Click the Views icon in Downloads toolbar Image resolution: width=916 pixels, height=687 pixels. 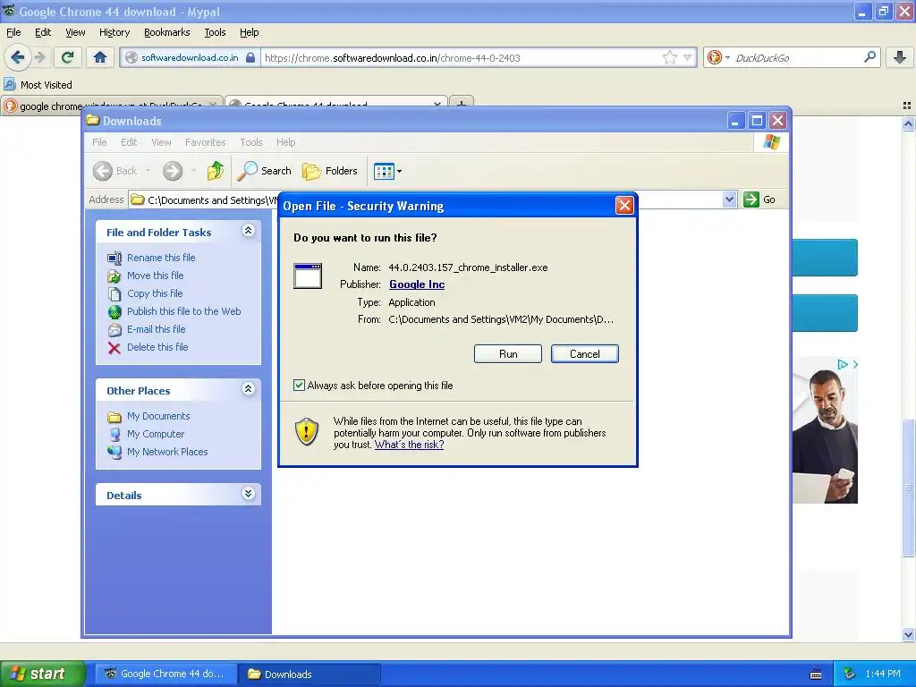384,171
